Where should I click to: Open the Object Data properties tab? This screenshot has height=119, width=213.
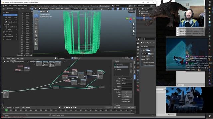pos(138,83)
